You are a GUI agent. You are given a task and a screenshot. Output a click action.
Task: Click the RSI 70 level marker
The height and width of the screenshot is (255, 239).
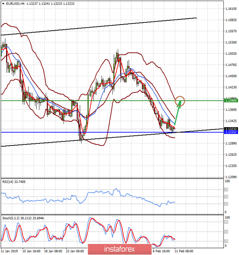226,189
